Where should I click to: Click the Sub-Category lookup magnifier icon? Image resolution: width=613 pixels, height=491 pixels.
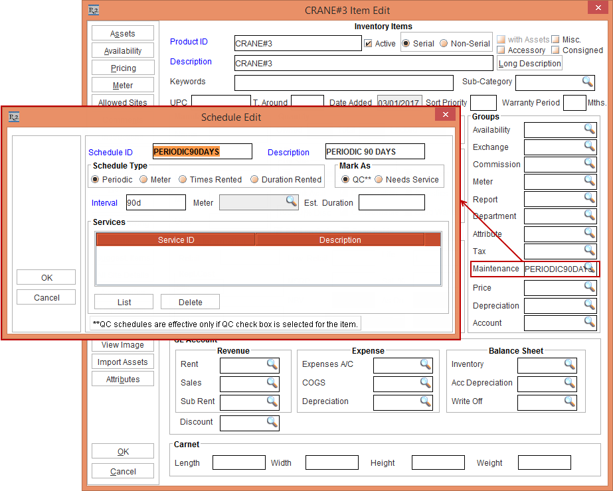coord(588,81)
